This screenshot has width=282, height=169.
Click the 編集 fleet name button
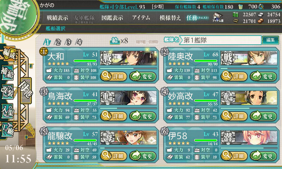[x=270, y=40]
